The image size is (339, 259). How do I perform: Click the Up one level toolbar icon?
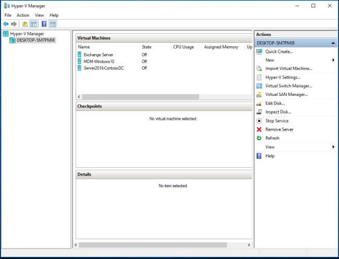(x=25, y=24)
